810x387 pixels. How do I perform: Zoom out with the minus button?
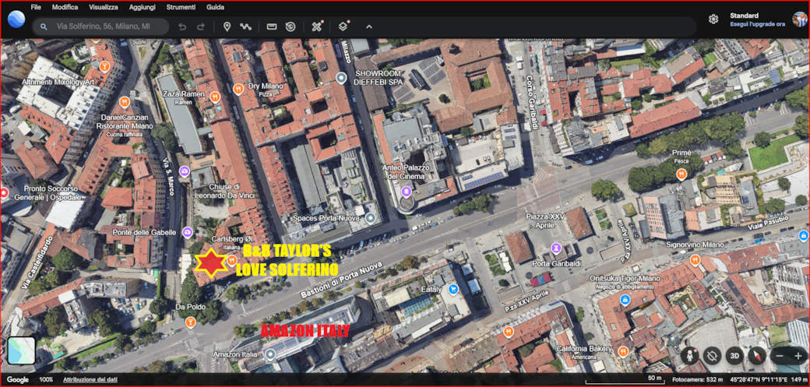(780, 356)
